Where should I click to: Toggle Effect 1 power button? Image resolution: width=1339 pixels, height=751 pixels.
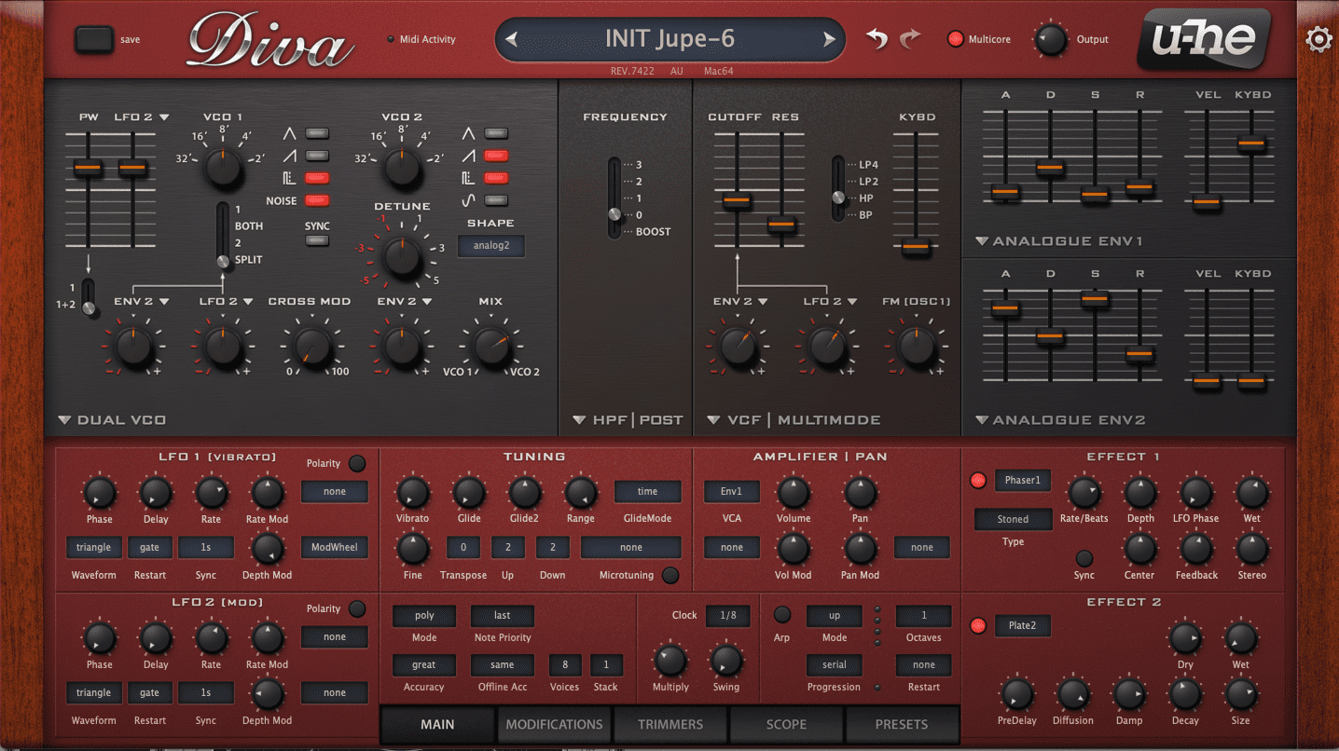point(978,481)
